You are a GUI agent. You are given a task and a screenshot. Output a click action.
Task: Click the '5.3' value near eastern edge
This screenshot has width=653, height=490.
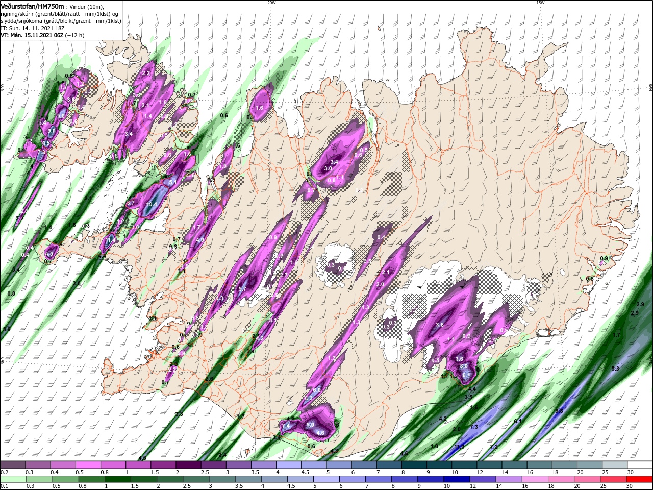(615, 369)
